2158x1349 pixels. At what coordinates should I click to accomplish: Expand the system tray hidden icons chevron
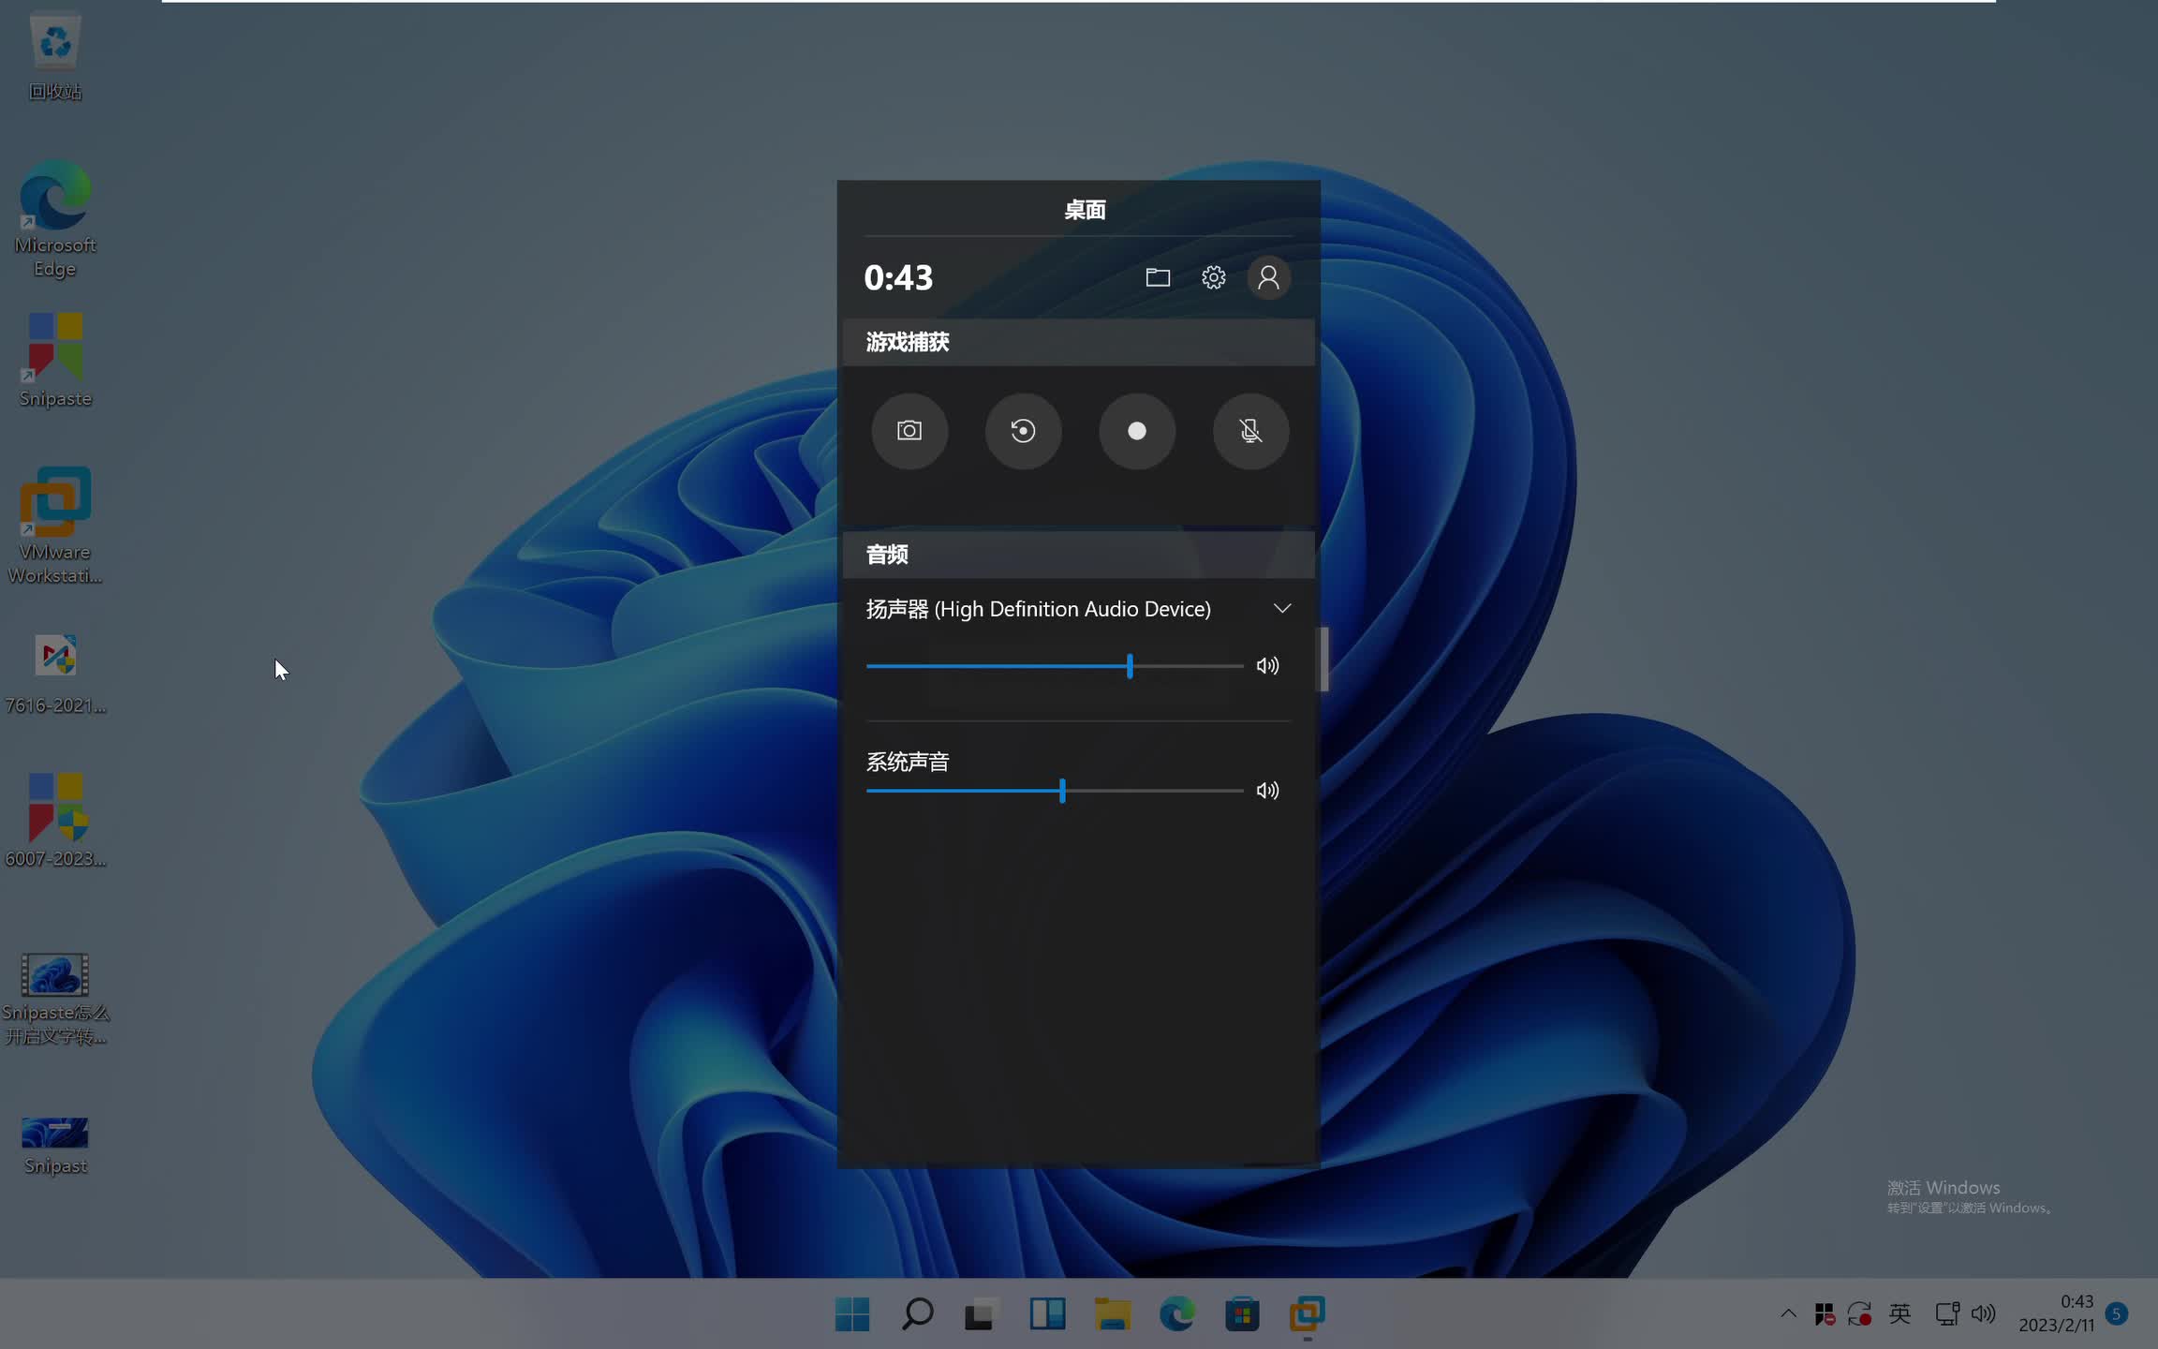point(1788,1313)
